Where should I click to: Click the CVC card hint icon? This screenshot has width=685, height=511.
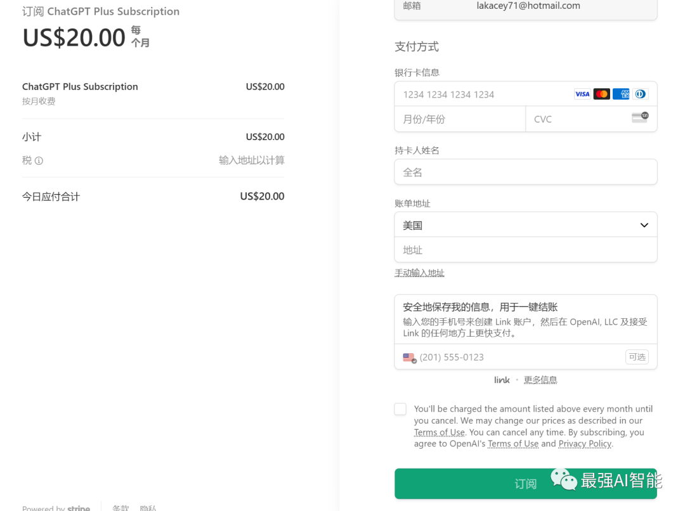(x=640, y=118)
